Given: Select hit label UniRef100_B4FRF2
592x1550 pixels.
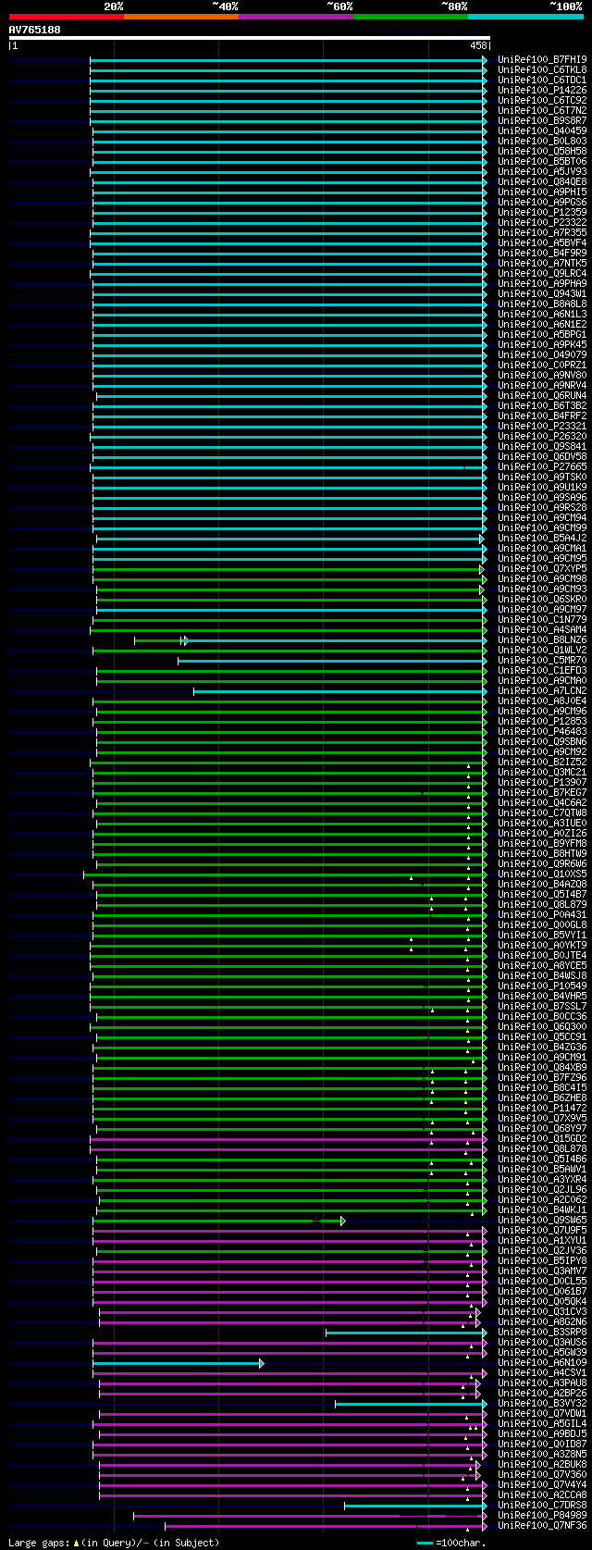Looking at the screenshot, I should click(542, 415).
